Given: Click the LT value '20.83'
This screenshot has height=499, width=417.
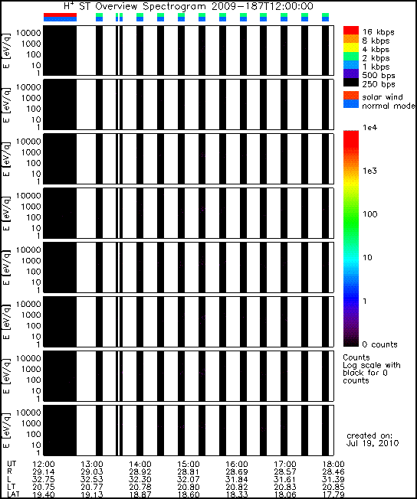Looking at the screenshot, I should 285,487.
